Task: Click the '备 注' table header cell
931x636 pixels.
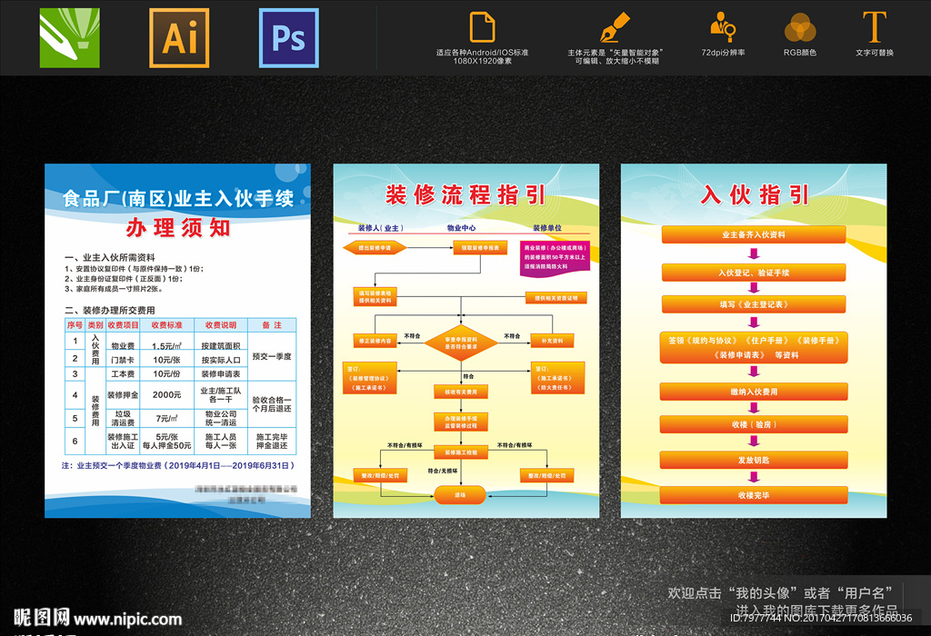Action: [x=272, y=325]
